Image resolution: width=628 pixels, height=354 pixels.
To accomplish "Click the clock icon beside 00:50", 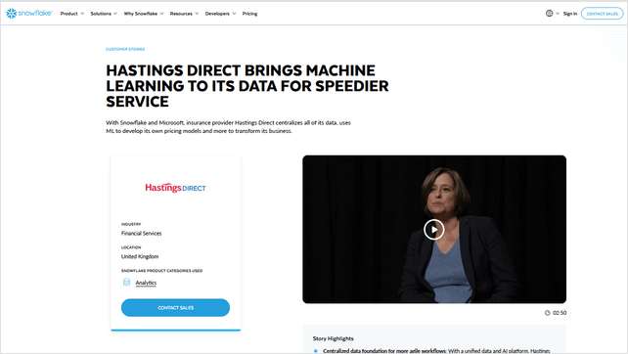I will tap(547, 313).
